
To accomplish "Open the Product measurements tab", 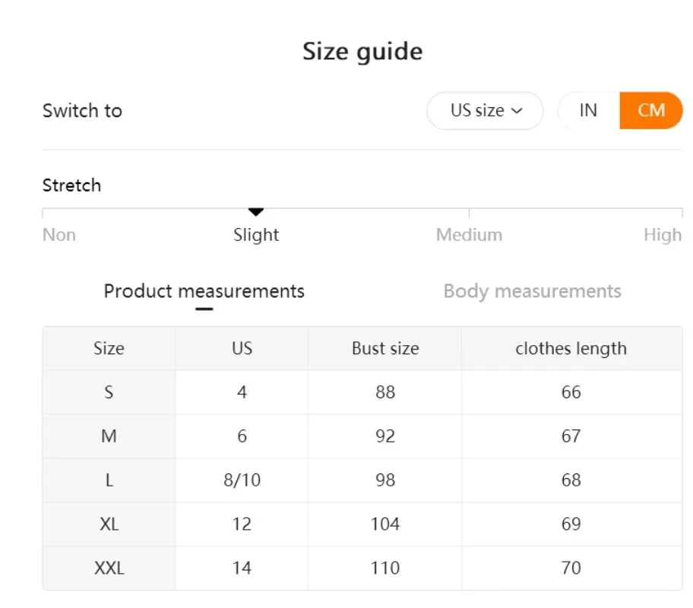I will click(x=204, y=291).
